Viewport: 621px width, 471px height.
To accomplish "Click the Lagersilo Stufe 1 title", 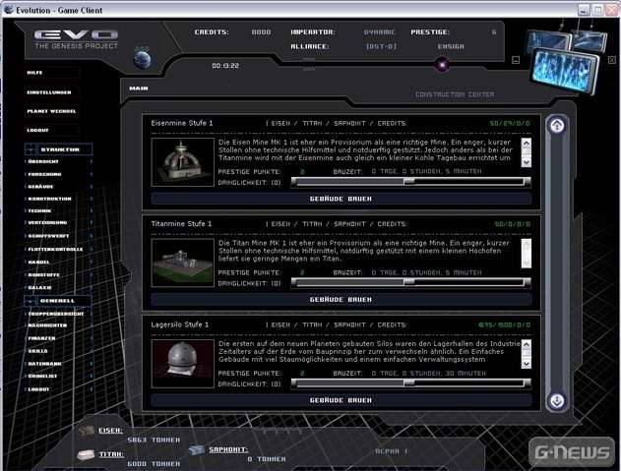I will click(179, 324).
